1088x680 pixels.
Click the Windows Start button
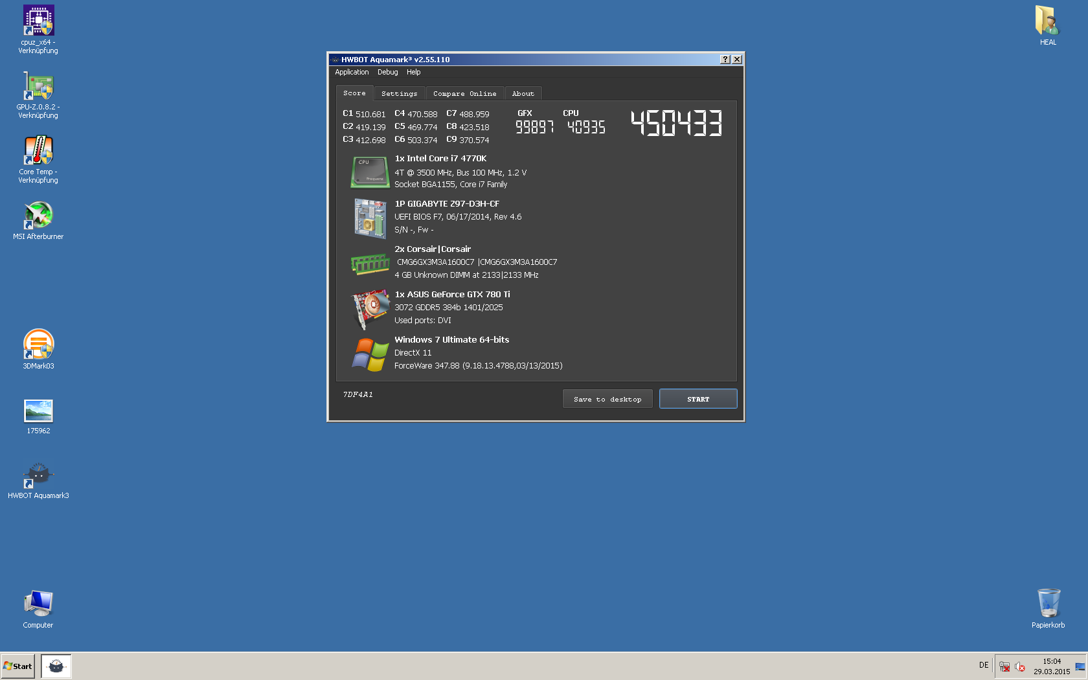tap(17, 666)
